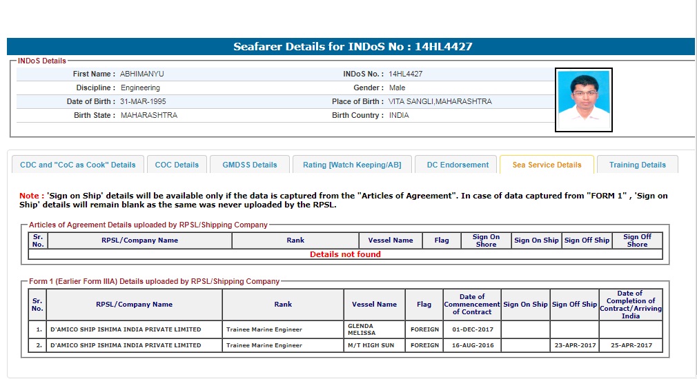Click the 01-DEC-2017 commencement date
Image resolution: width=697 pixels, height=379 pixels.
(471, 329)
